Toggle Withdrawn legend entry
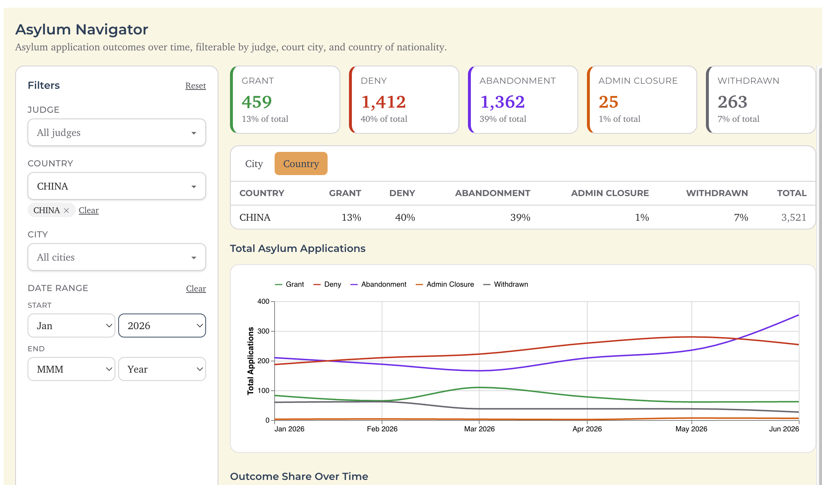Image resolution: width=822 pixels, height=485 pixels. (506, 285)
